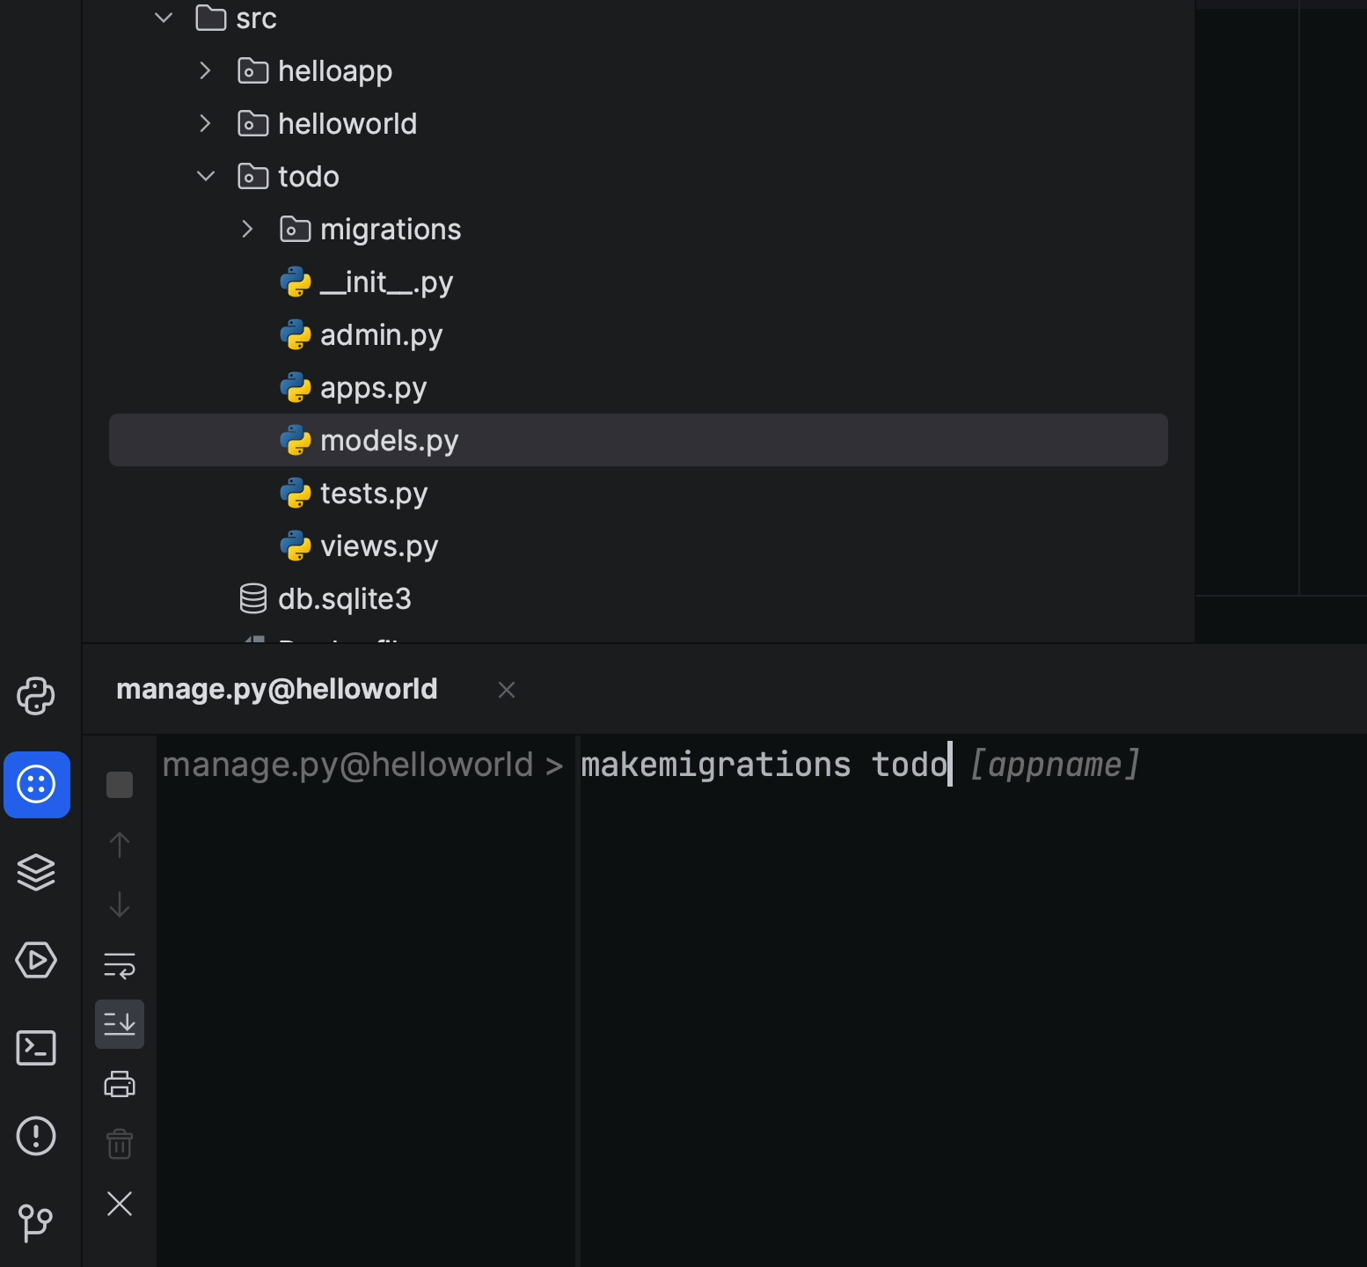This screenshot has width=1367, height=1267.
Task: Toggle the Django manage.py tool window
Action: coord(36,785)
